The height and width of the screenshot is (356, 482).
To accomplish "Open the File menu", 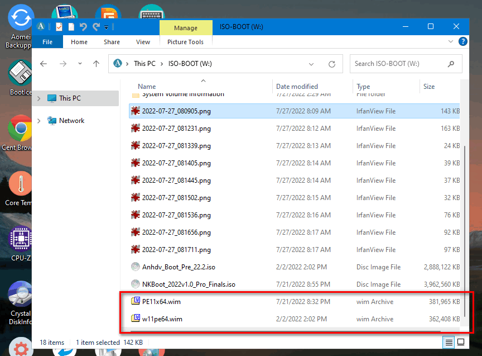I will [x=47, y=42].
